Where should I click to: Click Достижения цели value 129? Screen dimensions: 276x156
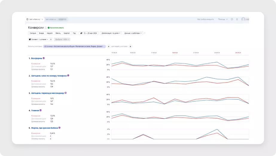coord(51,119)
